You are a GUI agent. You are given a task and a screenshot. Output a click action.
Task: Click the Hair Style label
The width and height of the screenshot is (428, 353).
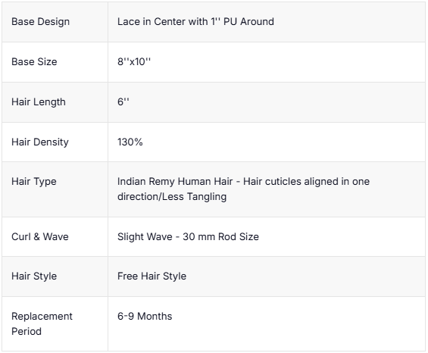point(34,276)
